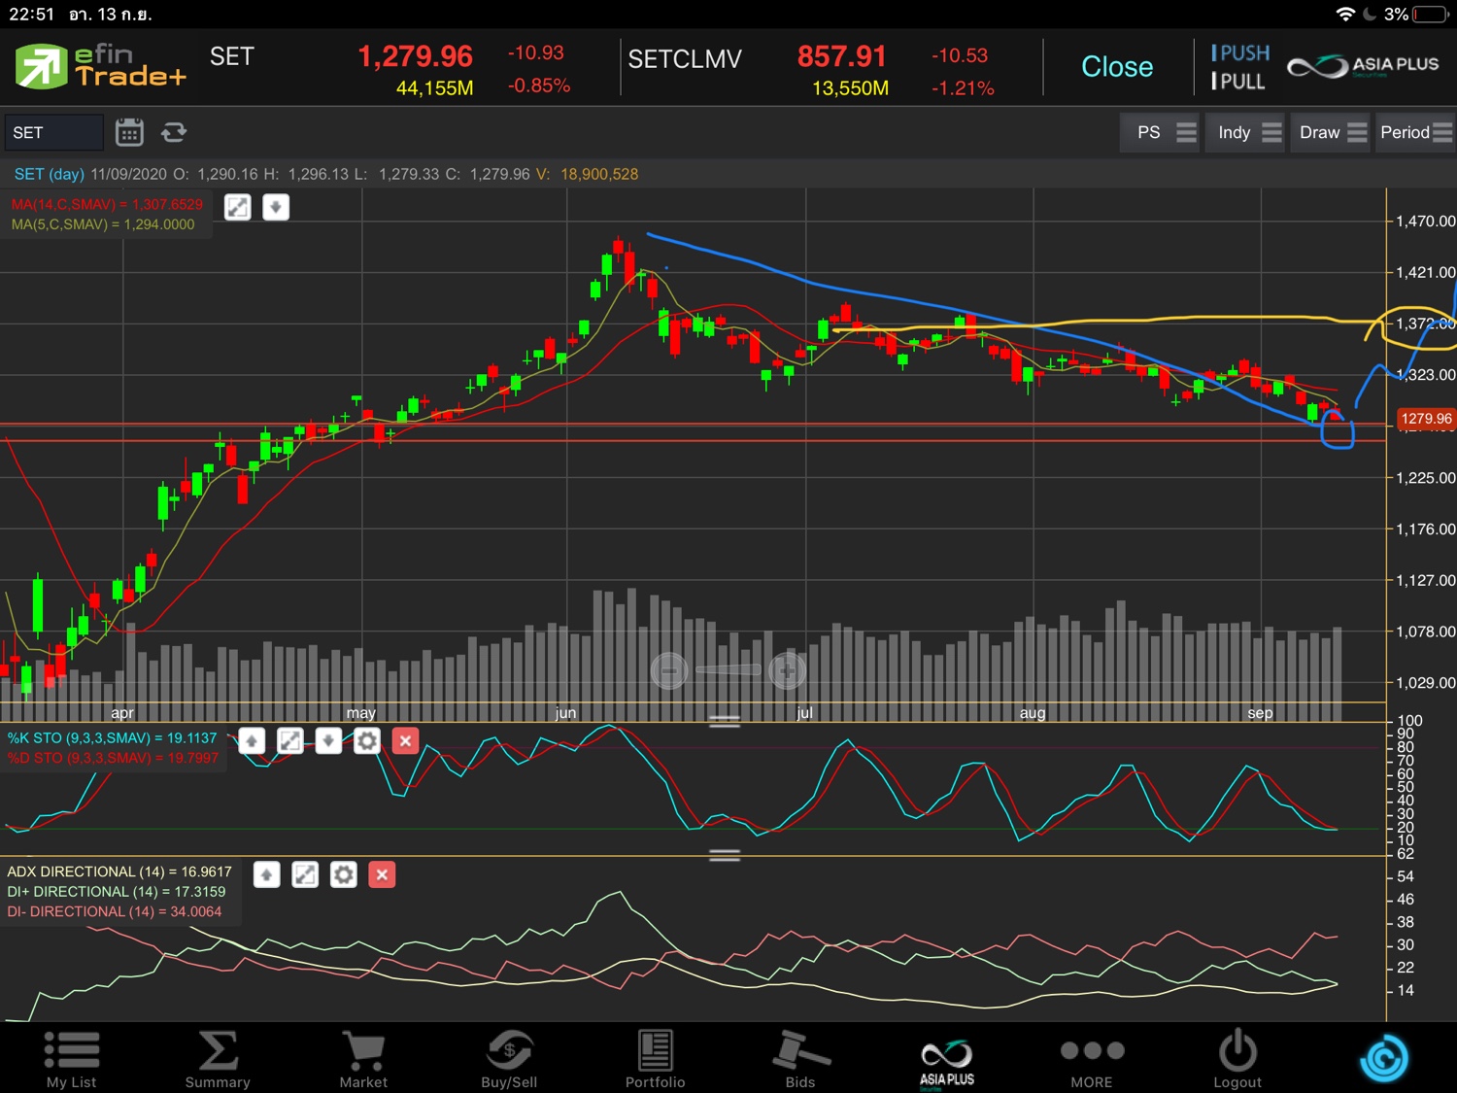The image size is (1457, 1093).
Task: Expand the main price chart panel
Action: tap(238, 207)
